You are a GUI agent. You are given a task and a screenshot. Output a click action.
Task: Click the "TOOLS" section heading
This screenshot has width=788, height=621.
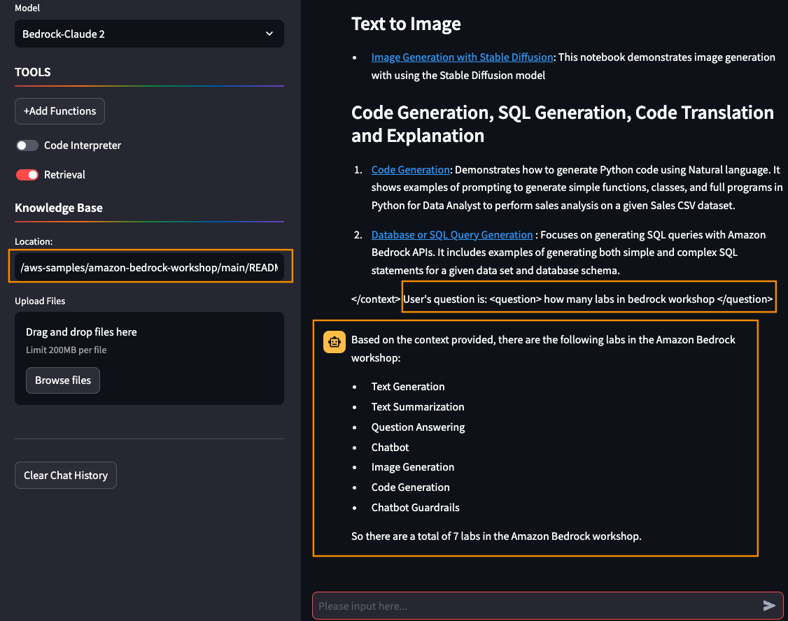point(33,72)
